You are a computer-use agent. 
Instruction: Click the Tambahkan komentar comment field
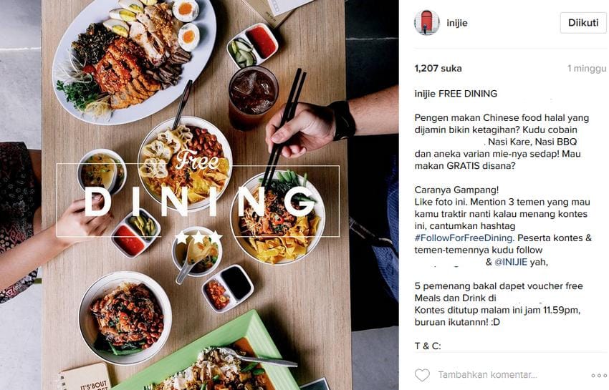tap(487, 375)
